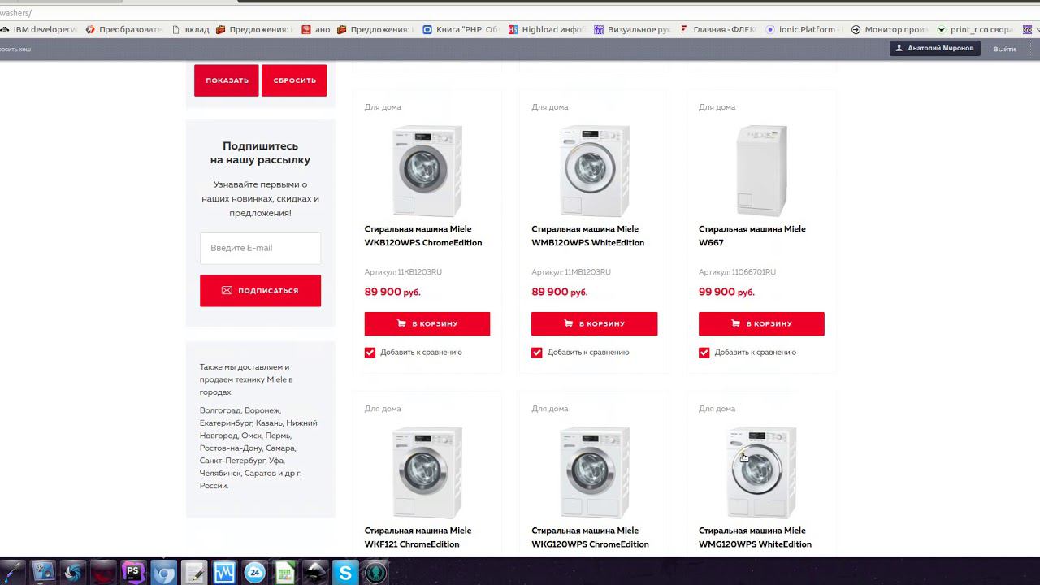Click Для дома label above Miele W667

coord(717,107)
